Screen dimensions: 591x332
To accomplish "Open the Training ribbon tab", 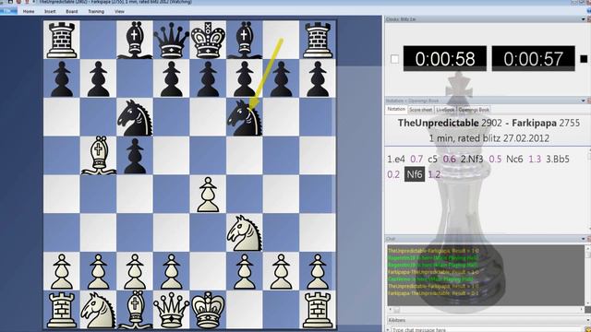I will pyautogui.click(x=96, y=12).
